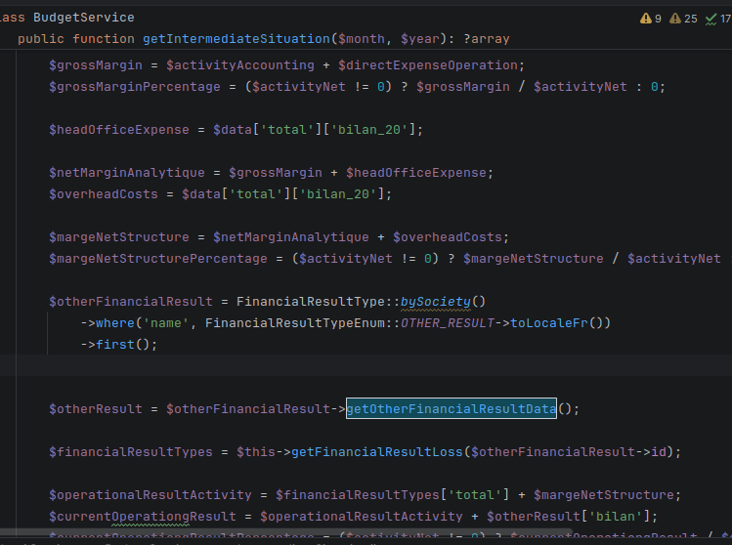Screen dimensions: 732x545
Task: Click getIntermediateSituation in the sticky header
Action: (237, 39)
